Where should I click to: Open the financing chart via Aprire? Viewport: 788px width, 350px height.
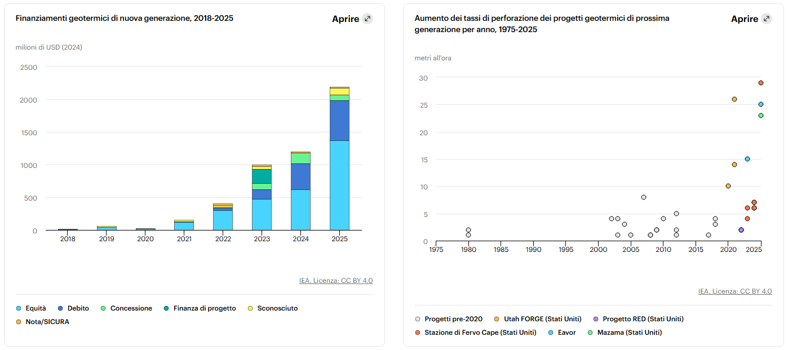(346, 19)
